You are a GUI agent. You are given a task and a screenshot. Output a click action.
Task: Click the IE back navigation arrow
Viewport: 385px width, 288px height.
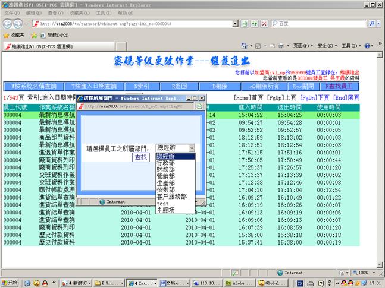tap(8, 24)
